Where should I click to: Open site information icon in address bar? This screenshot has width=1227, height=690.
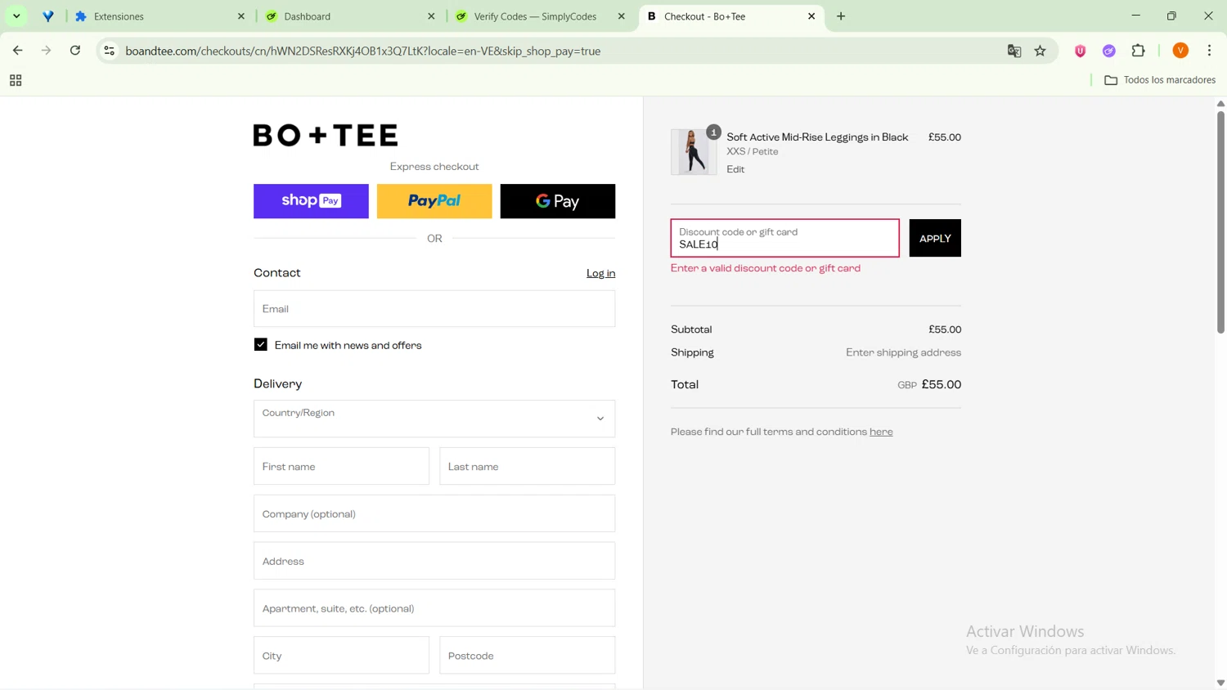coord(109,51)
